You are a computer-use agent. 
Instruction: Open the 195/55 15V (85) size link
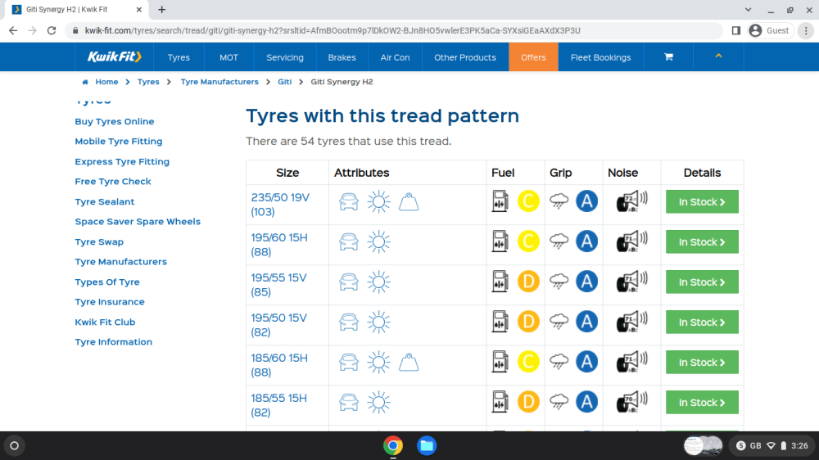278,285
